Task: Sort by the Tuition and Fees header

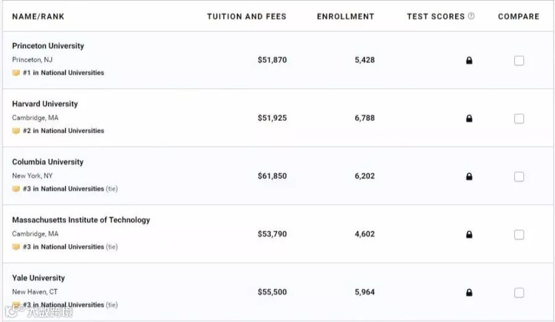Action: pyautogui.click(x=247, y=17)
